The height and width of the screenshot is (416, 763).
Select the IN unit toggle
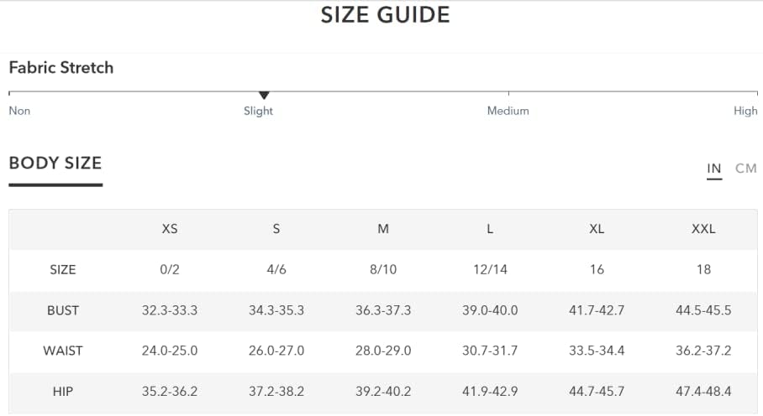point(714,169)
